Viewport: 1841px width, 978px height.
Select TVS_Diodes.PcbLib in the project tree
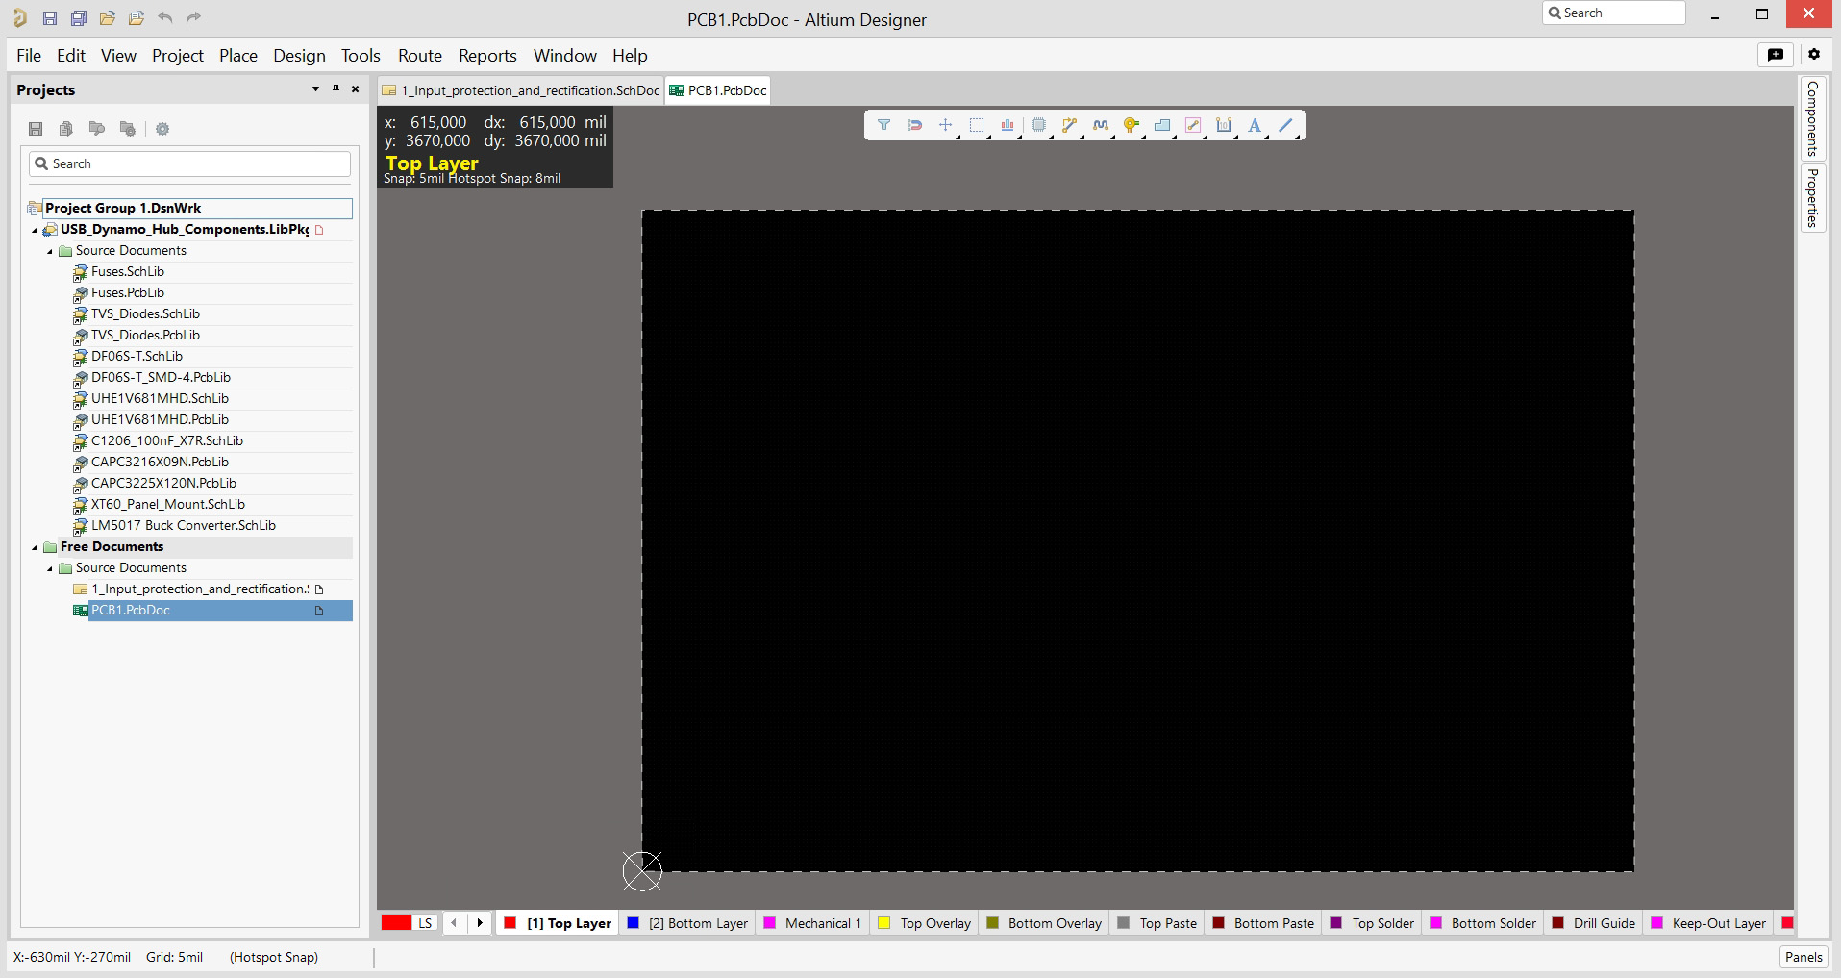[x=145, y=336]
